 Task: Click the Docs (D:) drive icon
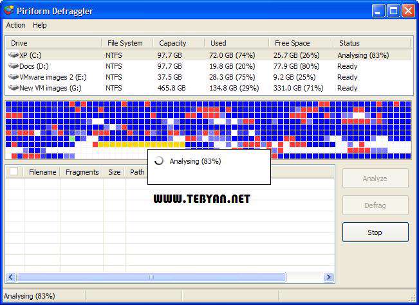tap(13, 66)
